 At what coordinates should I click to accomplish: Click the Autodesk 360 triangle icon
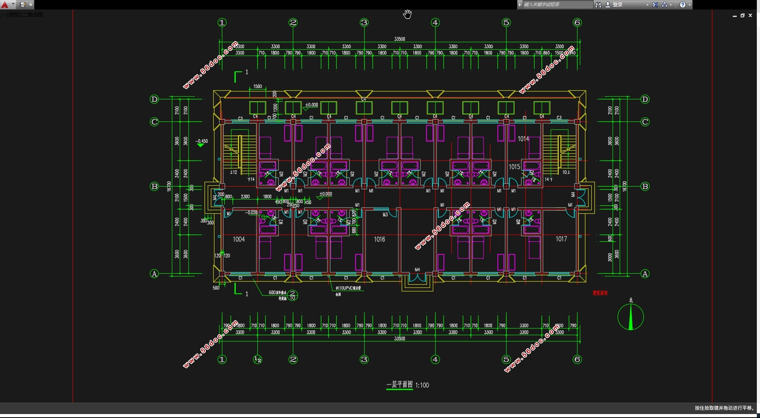pyautogui.click(x=665, y=5)
